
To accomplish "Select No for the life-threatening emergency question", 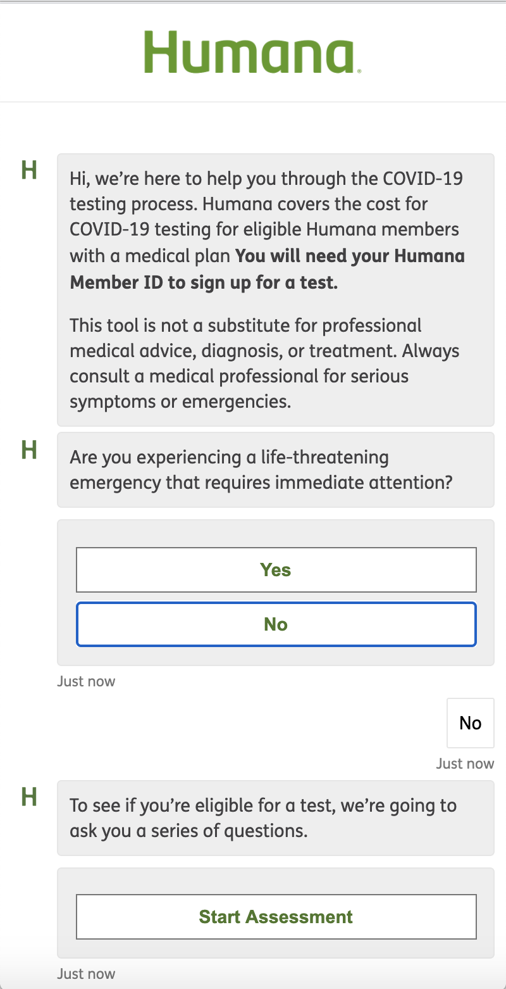I will pos(276,624).
